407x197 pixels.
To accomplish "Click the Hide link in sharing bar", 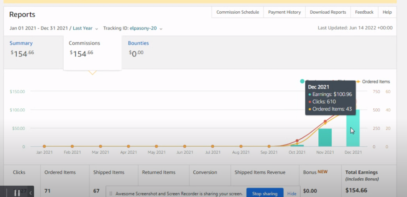I will point(292,194).
